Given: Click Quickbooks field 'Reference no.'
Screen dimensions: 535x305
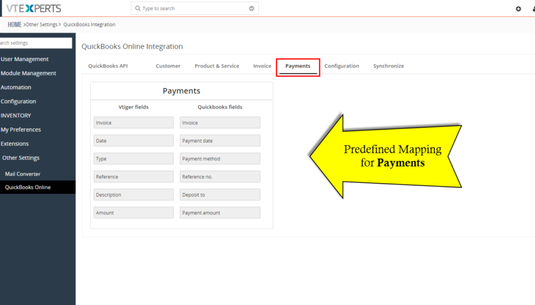Looking at the screenshot, I should [x=220, y=177].
